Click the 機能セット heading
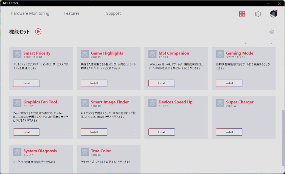Viewport: 285px width, 174px height. click(x=19, y=32)
